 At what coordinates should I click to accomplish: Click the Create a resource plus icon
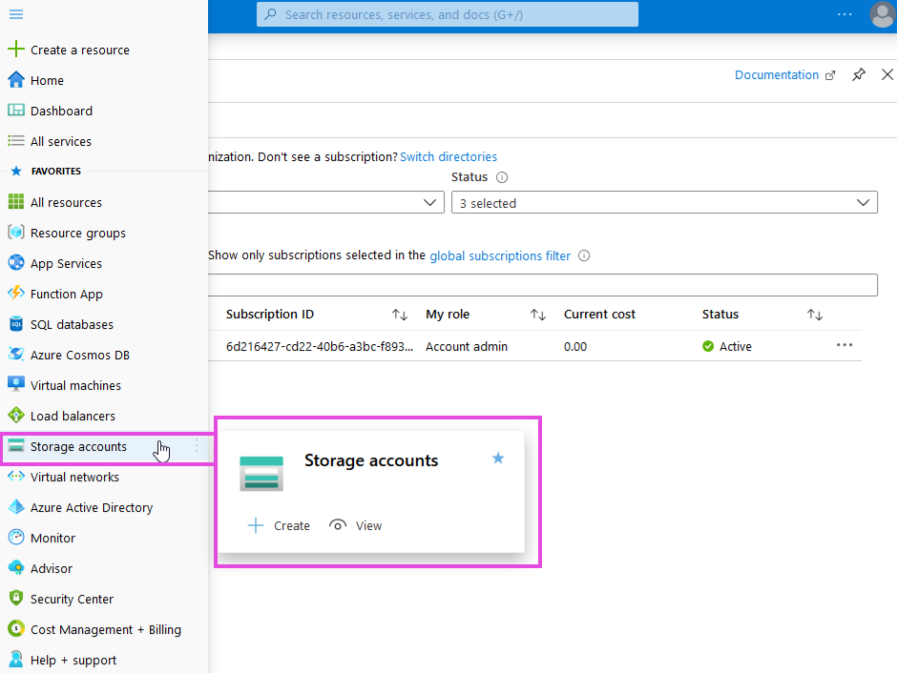[16, 50]
